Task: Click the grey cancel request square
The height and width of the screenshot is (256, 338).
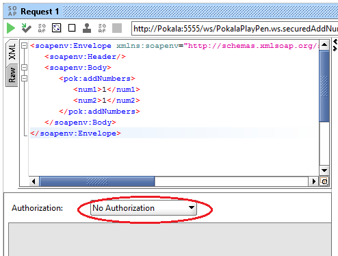Action: click(x=117, y=28)
